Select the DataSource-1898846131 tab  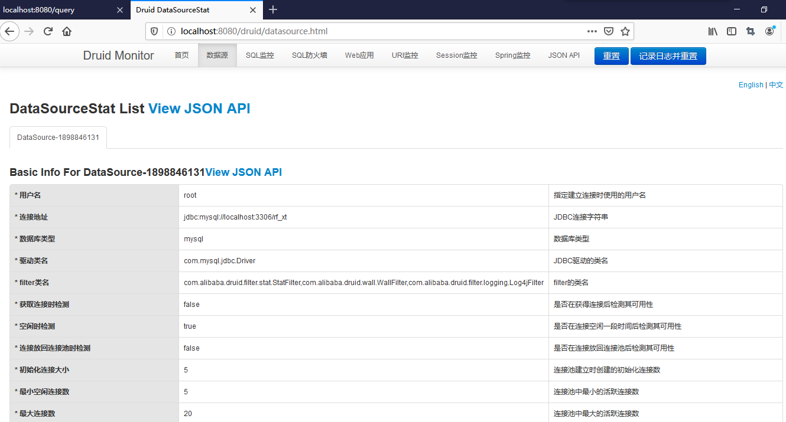coord(58,137)
